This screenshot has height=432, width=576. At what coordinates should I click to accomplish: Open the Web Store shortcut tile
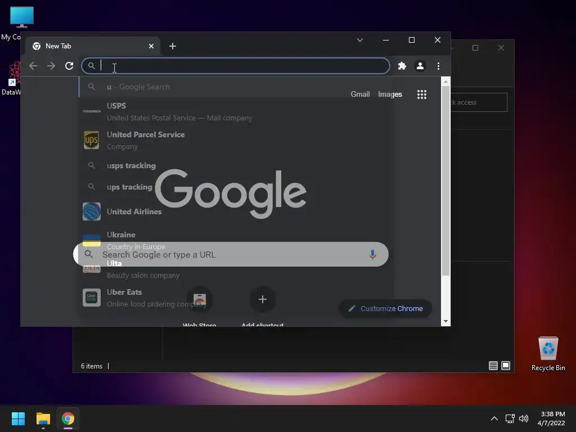(200, 299)
